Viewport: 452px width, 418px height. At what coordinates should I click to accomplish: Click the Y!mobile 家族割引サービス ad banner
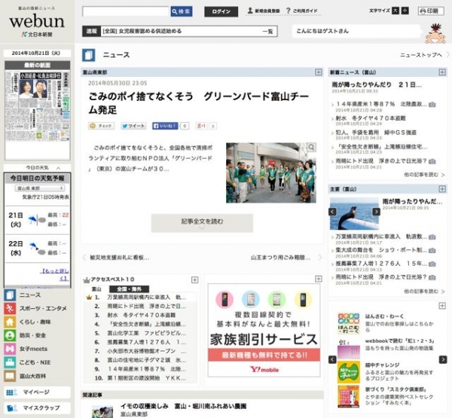coord(264,330)
